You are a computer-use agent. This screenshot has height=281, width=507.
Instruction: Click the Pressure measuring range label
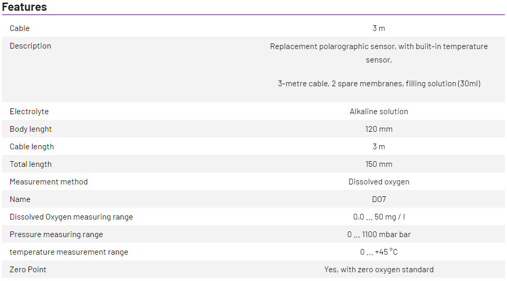coord(56,235)
